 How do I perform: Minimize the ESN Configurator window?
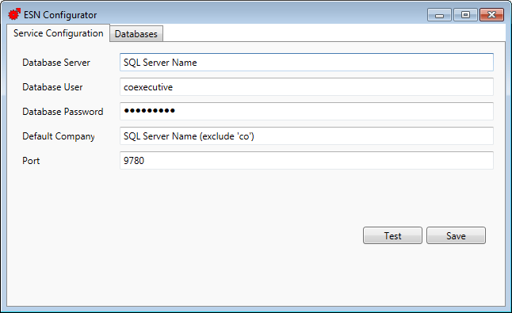pos(439,15)
